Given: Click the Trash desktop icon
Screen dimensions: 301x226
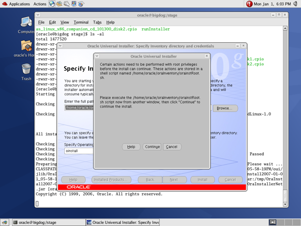Looking at the screenshot, I should pyautogui.click(x=26, y=72).
